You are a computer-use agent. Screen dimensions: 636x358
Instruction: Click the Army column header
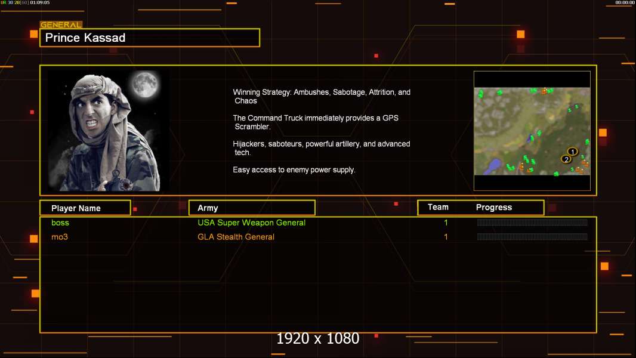(252, 208)
